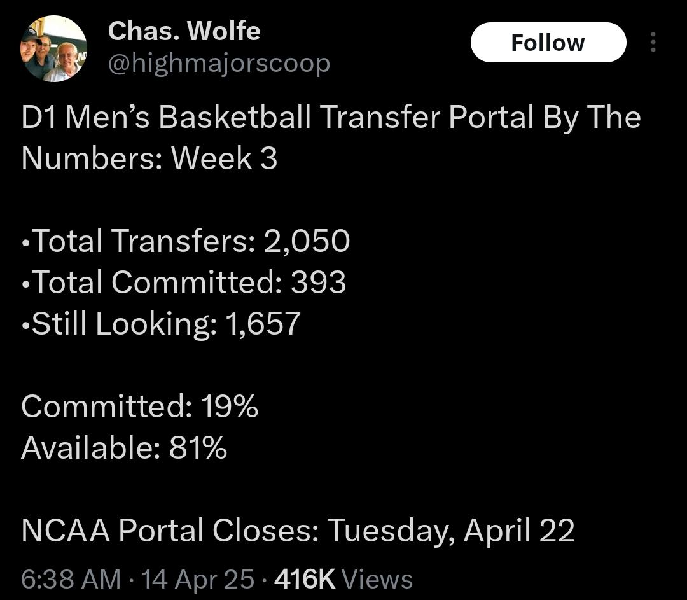Click the bullet before 'Total Transfers'

click(x=25, y=242)
